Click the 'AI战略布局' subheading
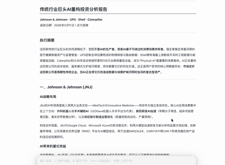Viewport: 225px width, 165px height. coord(48,97)
